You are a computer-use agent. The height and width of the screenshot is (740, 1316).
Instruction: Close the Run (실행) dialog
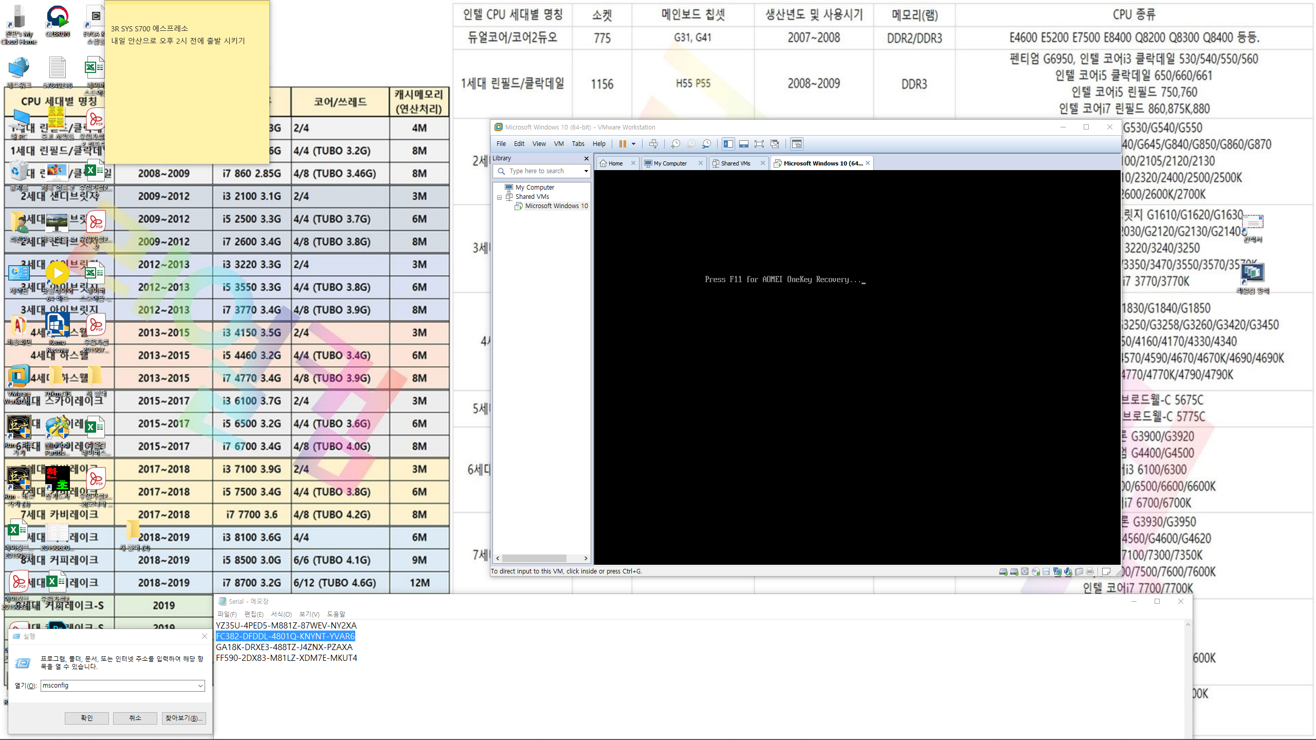[205, 636]
